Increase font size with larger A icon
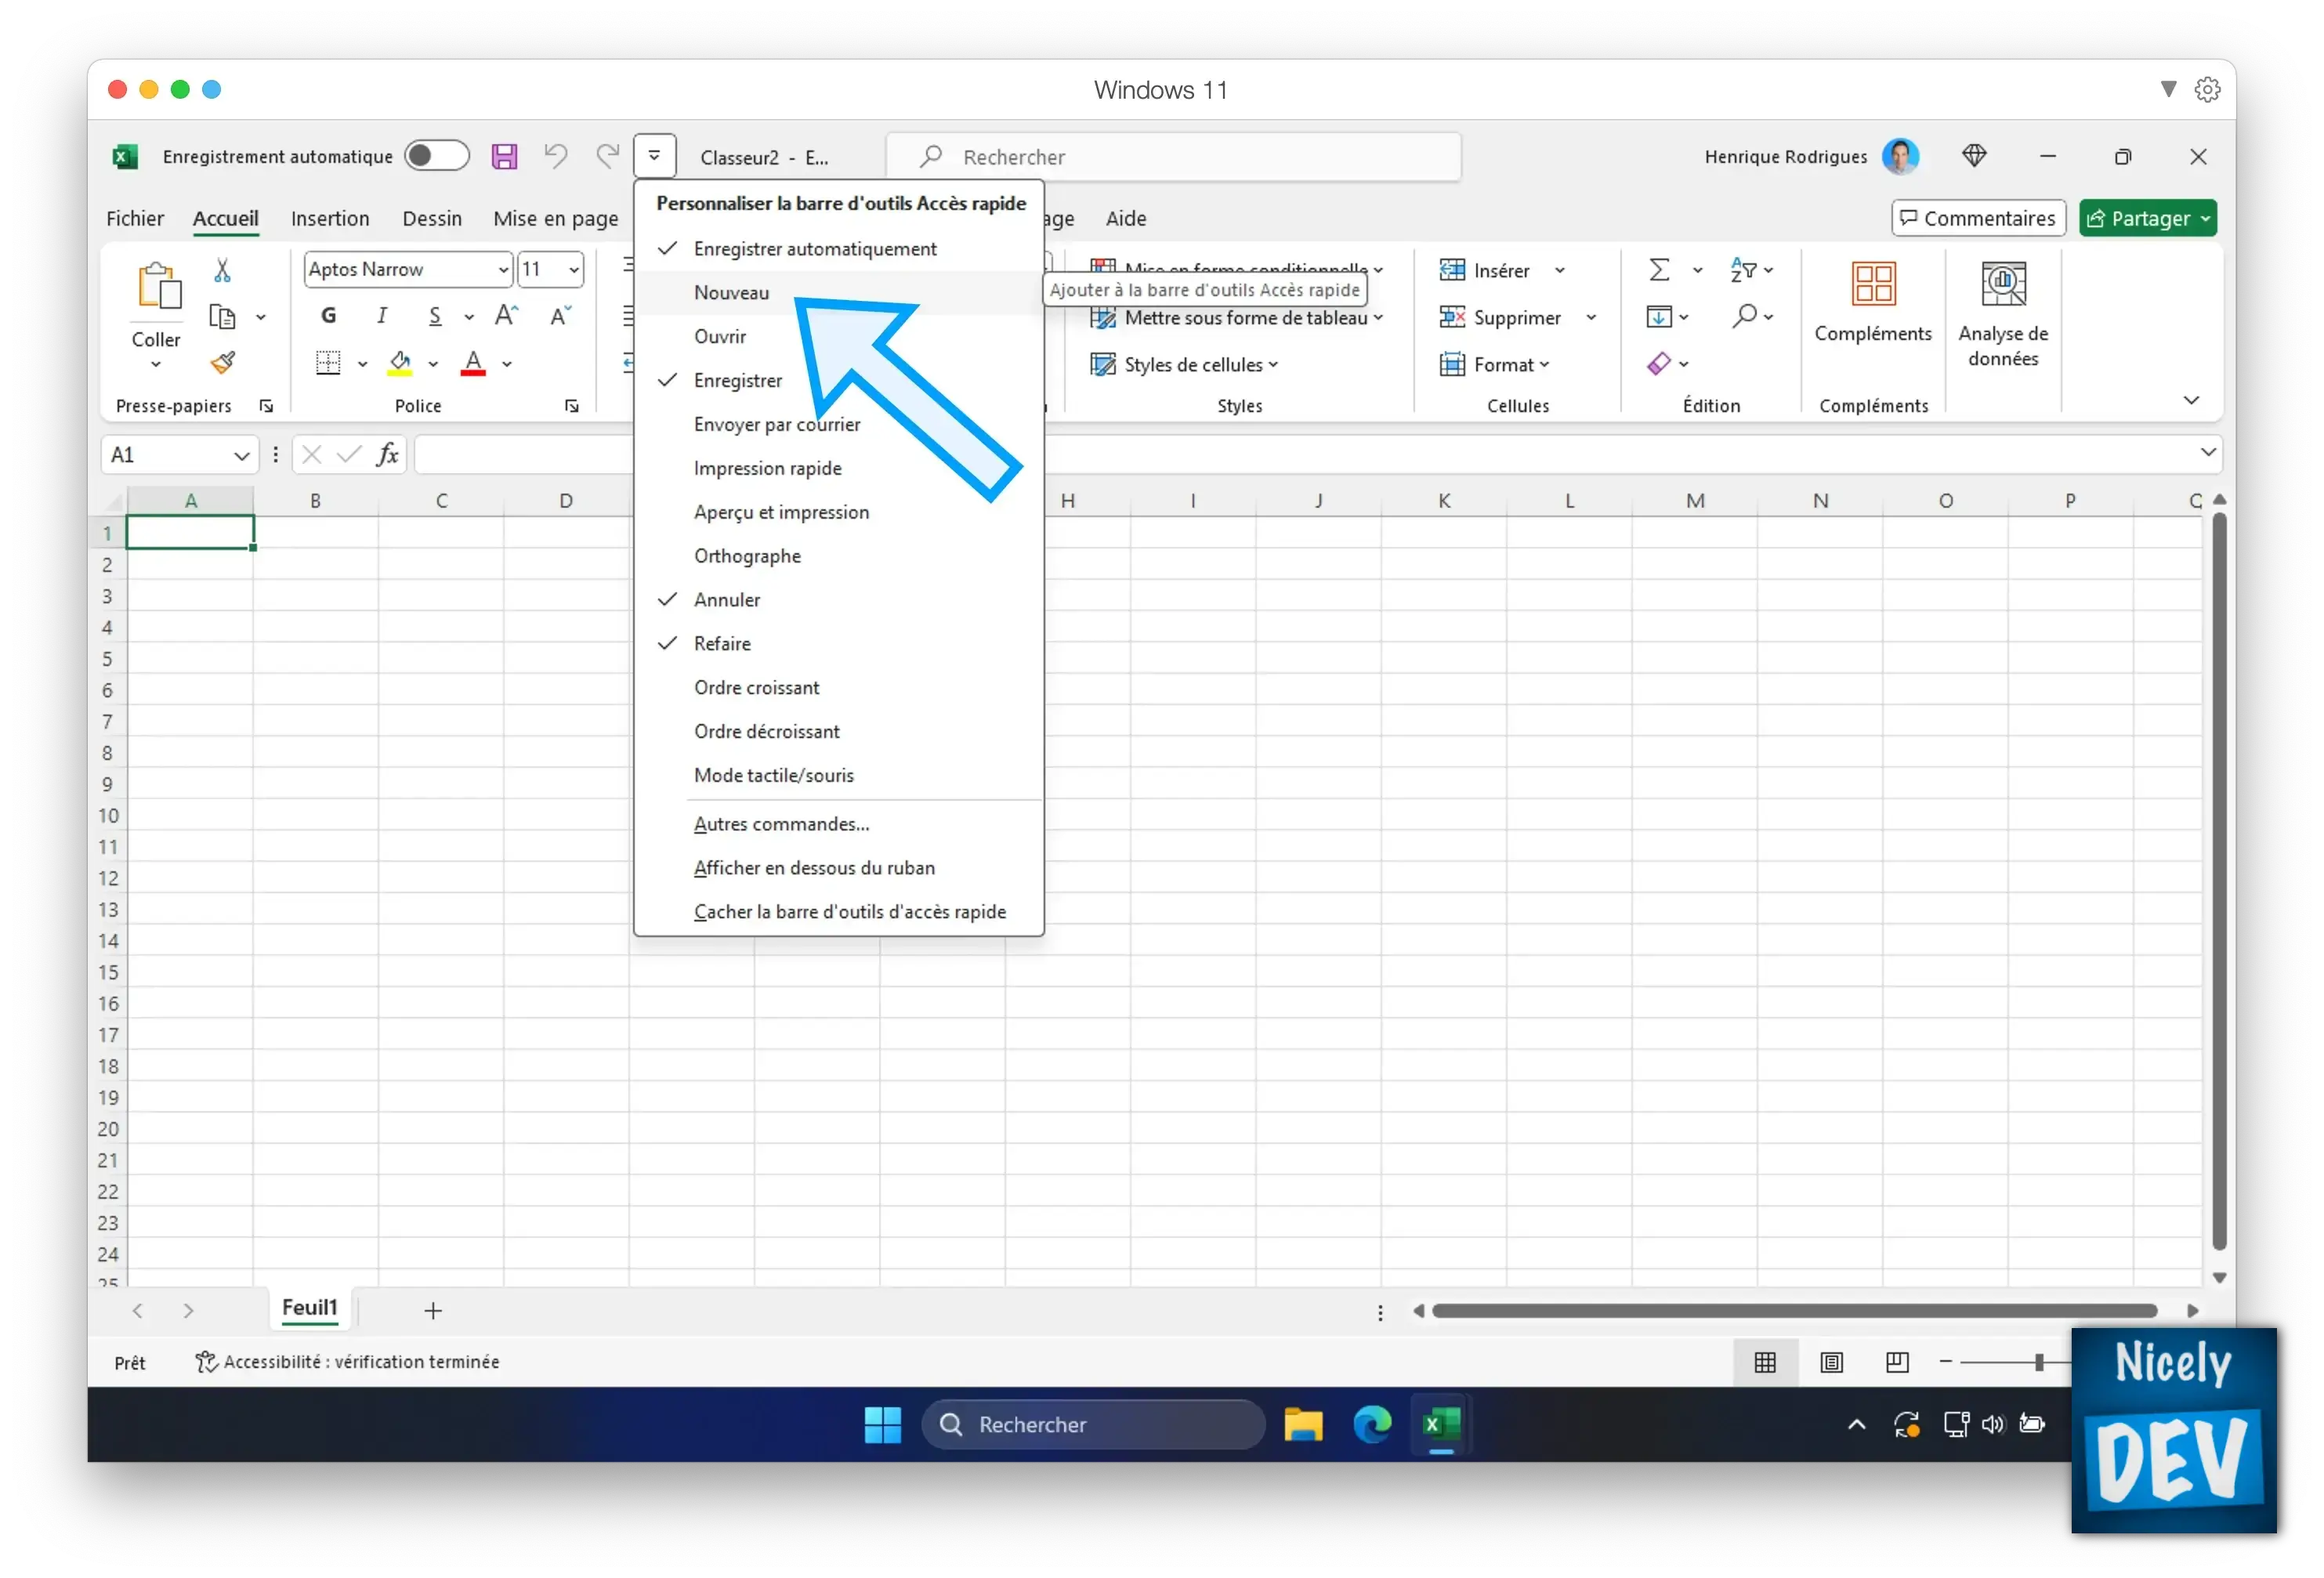2324x1578 pixels. pyautogui.click(x=507, y=315)
